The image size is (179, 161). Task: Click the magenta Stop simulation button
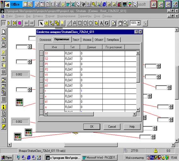20,23
